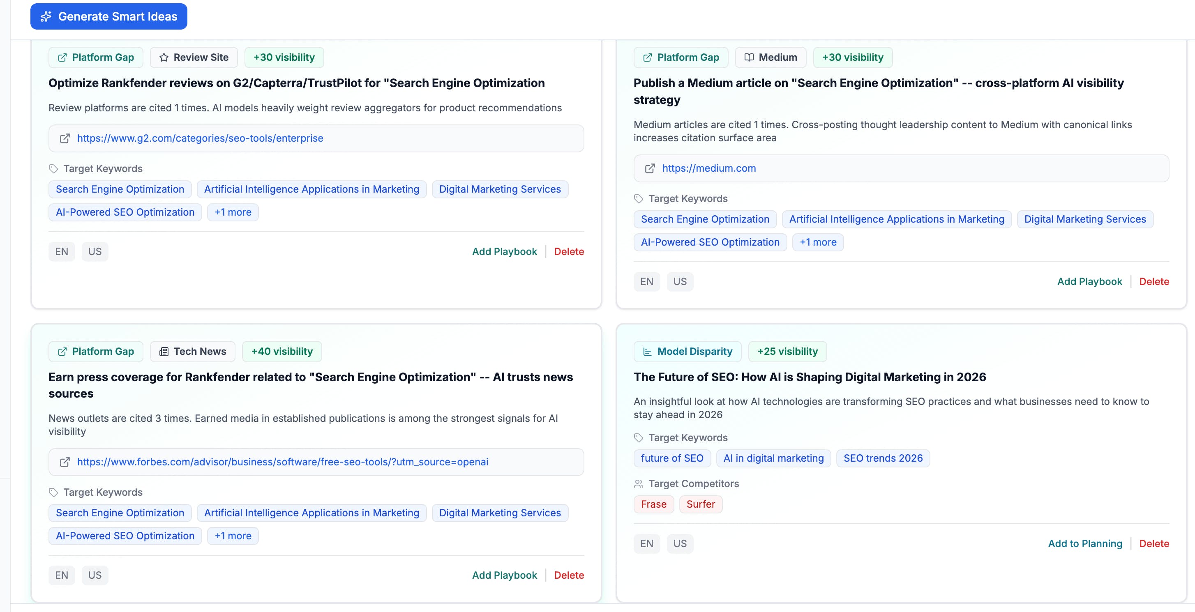Image resolution: width=1195 pixels, height=612 pixels.
Task: Click the newspaper icon in the Tech News badge
Action: 164,352
